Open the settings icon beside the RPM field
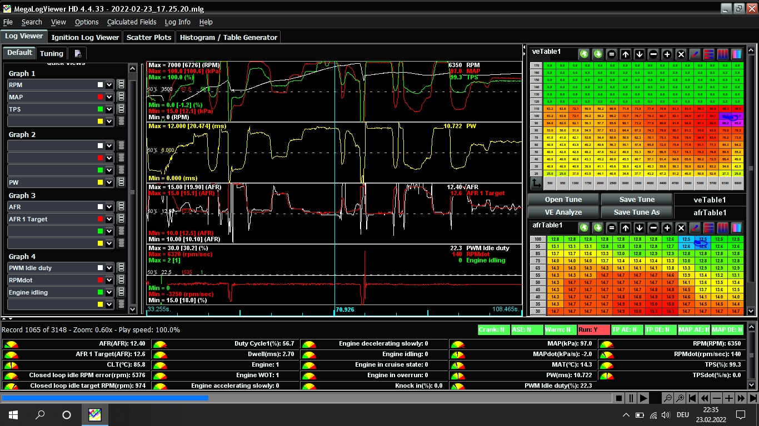This screenshot has width=759, height=426. pos(121,85)
